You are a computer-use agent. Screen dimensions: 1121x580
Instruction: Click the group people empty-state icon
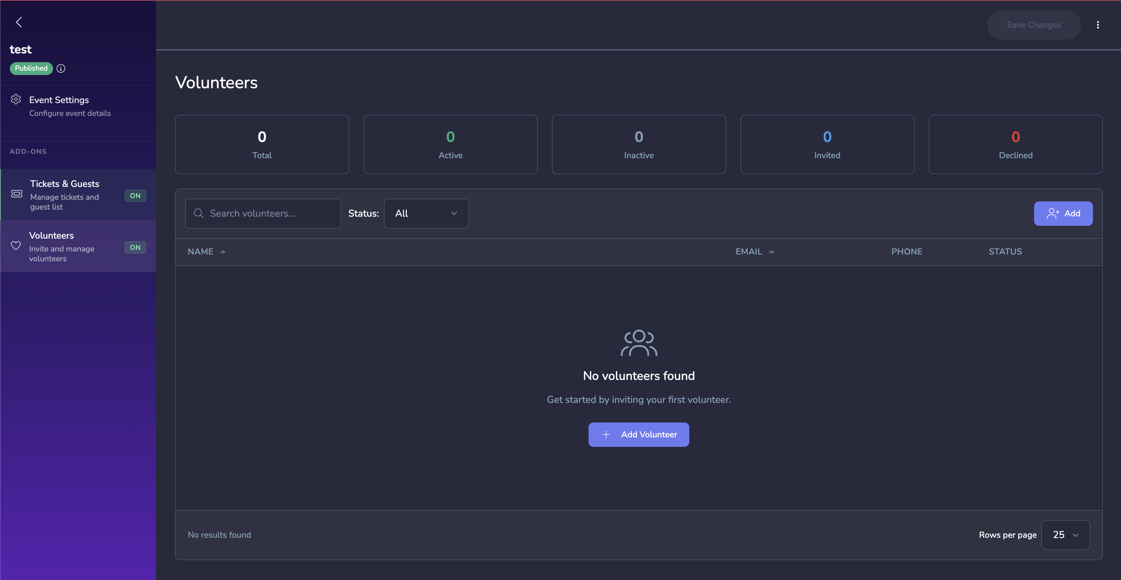point(638,343)
